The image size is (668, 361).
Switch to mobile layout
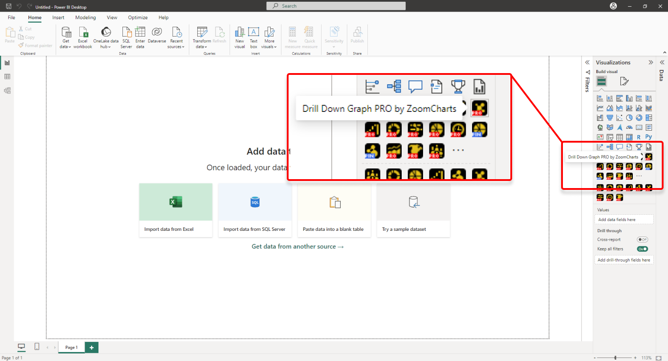pyautogui.click(x=37, y=347)
